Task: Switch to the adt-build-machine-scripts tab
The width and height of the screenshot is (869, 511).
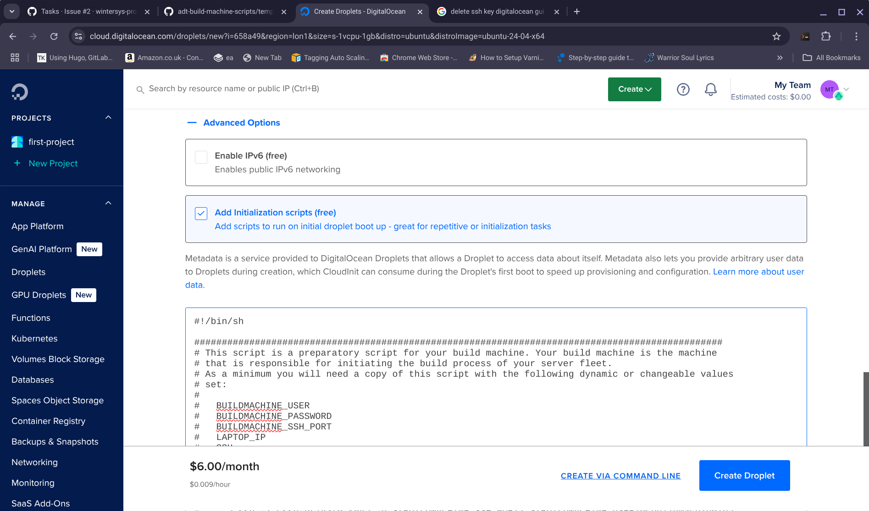Action: tap(225, 11)
